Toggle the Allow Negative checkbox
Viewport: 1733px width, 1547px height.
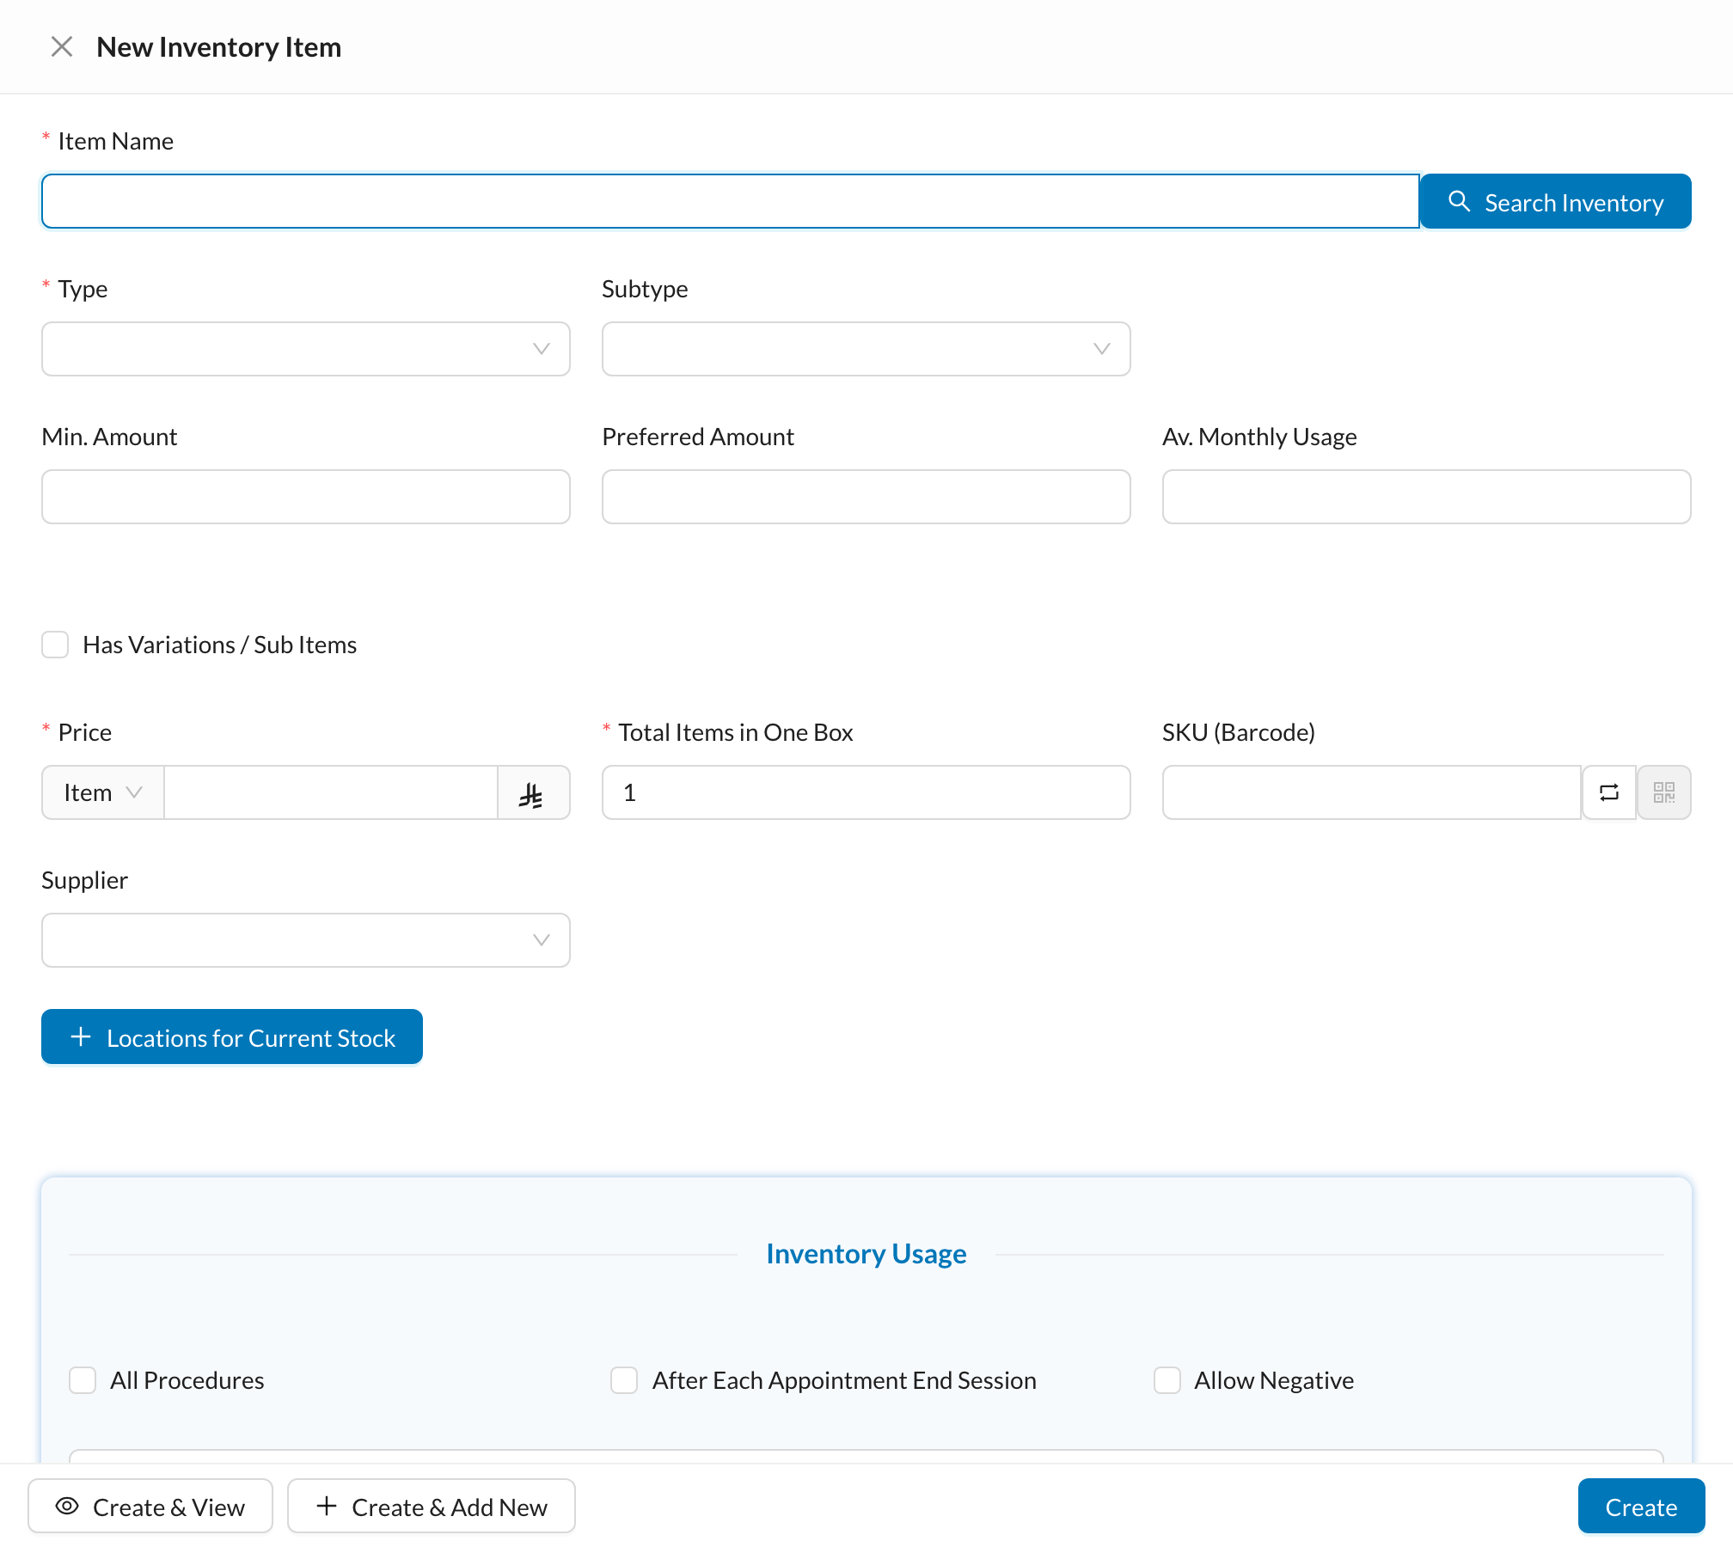click(x=1167, y=1380)
